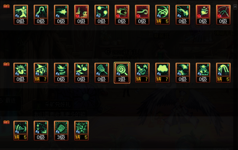Select the lollipop skill at level 1
This screenshot has height=150, width=238.
(x=122, y=73)
